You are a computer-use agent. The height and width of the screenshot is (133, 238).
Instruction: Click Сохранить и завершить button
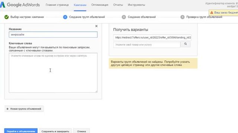point(55,131)
